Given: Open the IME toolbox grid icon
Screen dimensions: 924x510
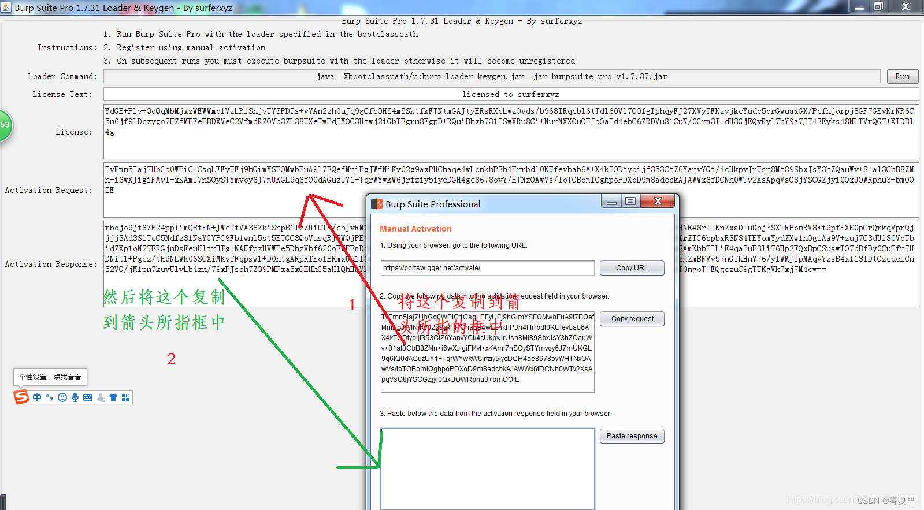Looking at the screenshot, I should (125, 397).
